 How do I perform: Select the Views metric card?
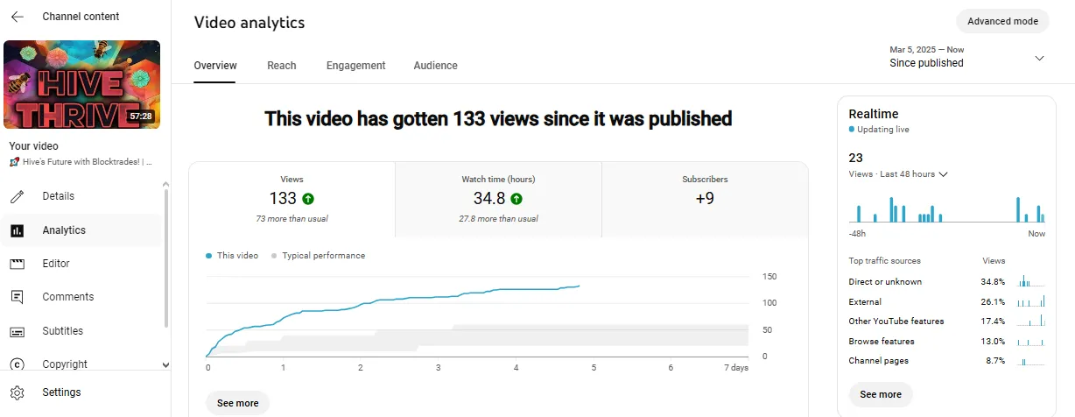292,200
